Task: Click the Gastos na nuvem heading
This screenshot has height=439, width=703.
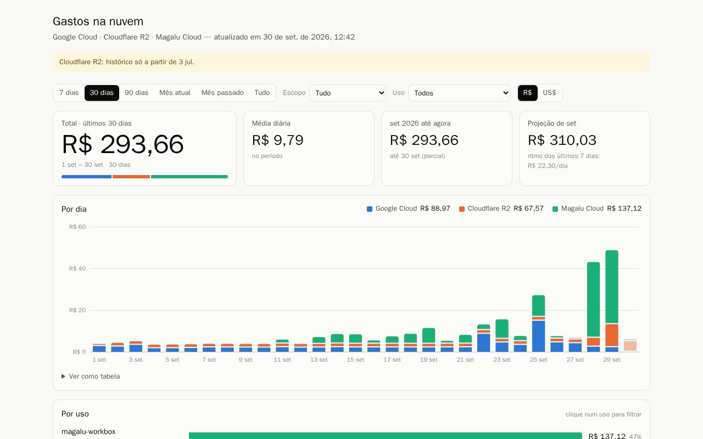Action: pyautogui.click(x=98, y=21)
